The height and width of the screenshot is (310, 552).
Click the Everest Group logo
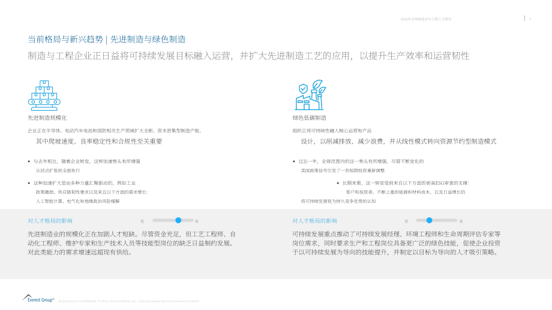[x=38, y=299]
